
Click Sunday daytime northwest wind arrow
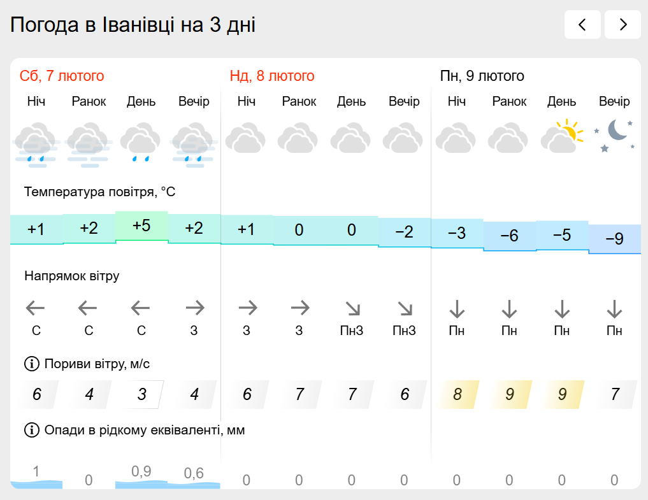coord(352,309)
